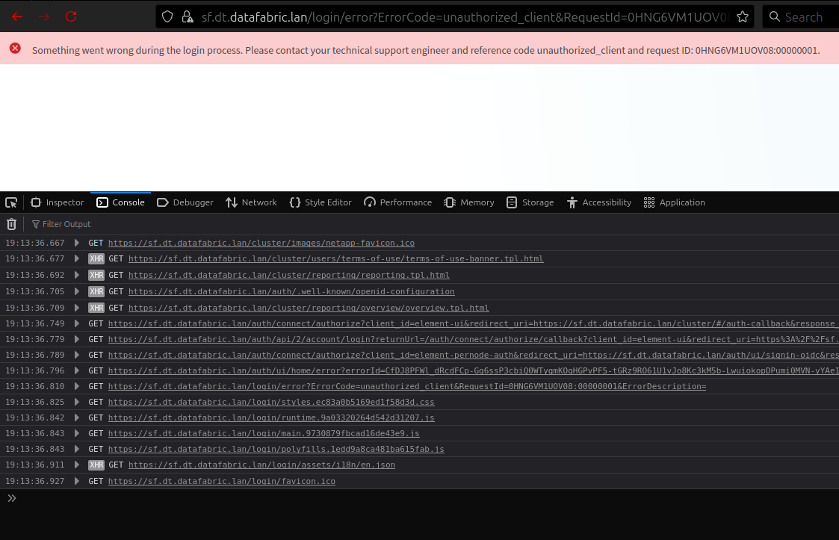Viewport: 839px width, 540px height.
Task: Expand the polyfills js request row
Action: click(x=76, y=449)
